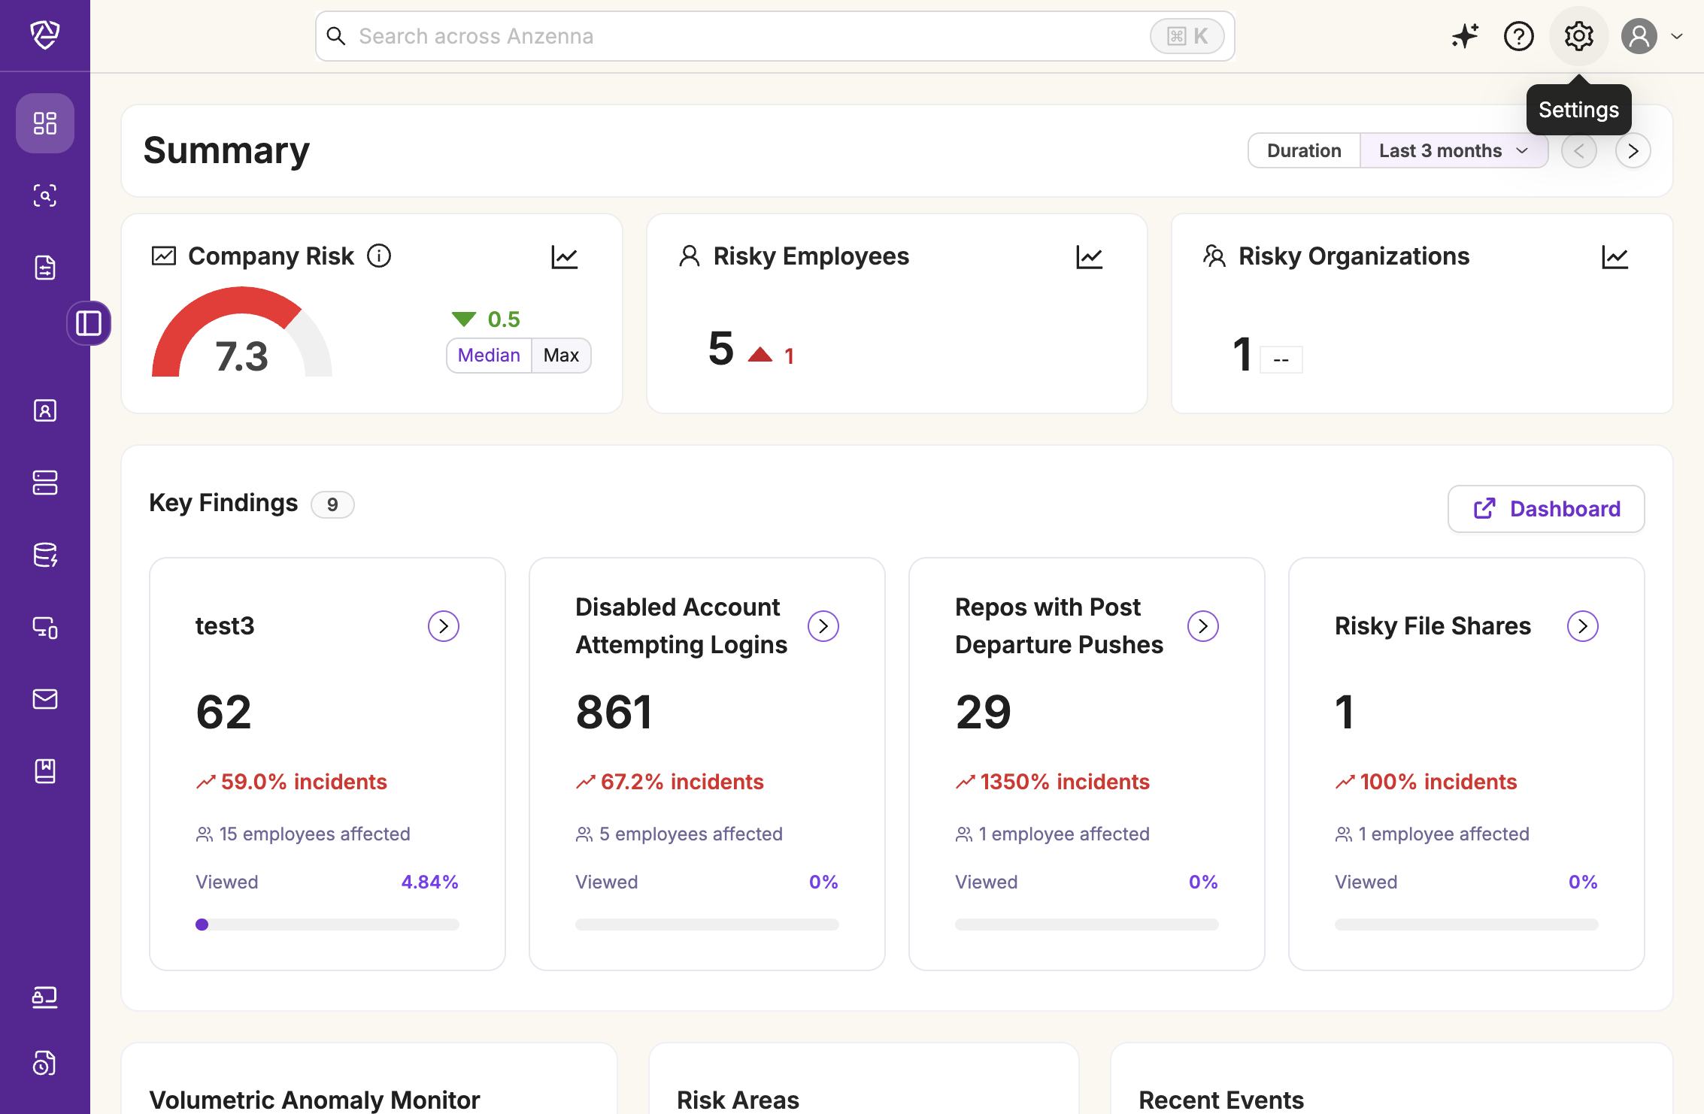Open Risky File Shares arrow
The width and height of the screenshot is (1704, 1114).
point(1582,626)
